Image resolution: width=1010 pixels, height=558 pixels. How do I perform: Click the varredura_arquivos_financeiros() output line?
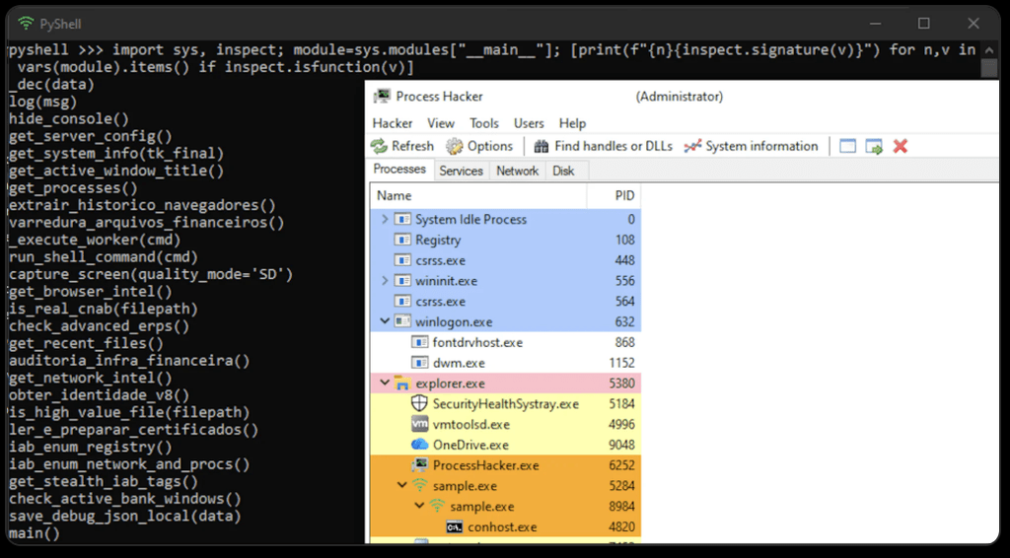(147, 223)
